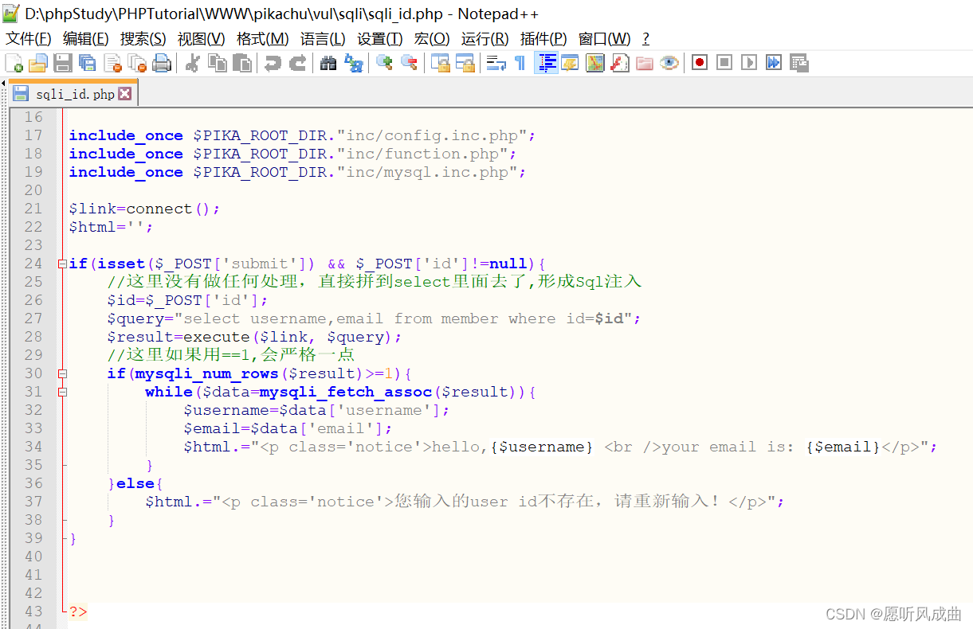Click the $query select statement text
The width and height of the screenshot is (973, 629).
click(x=374, y=318)
